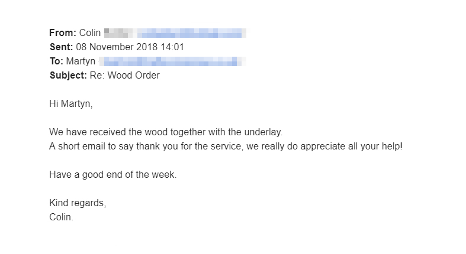Click the "To:" header label

56,61
